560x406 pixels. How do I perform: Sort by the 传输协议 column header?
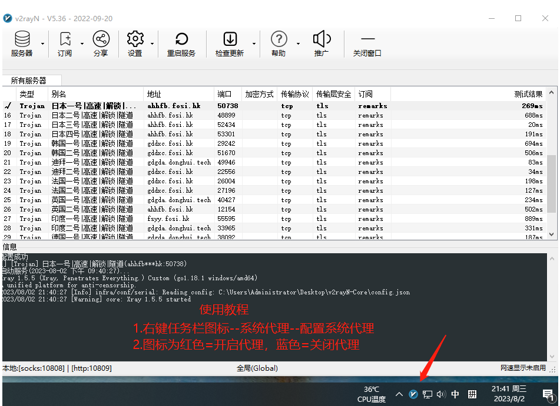(294, 94)
